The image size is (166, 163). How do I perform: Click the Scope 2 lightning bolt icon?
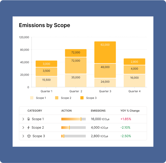[29, 128]
